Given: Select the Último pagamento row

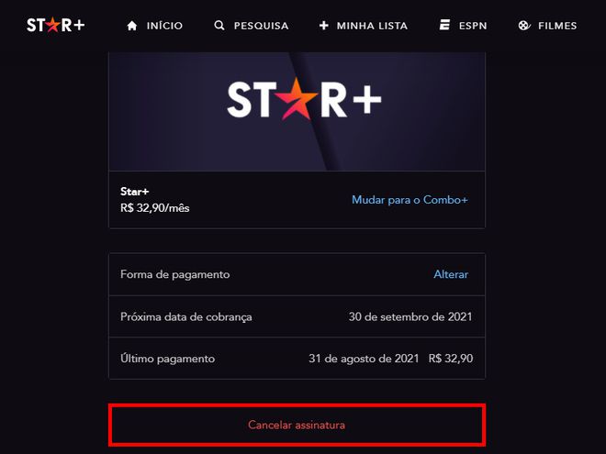Looking at the screenshot, I should pos(297,359).
